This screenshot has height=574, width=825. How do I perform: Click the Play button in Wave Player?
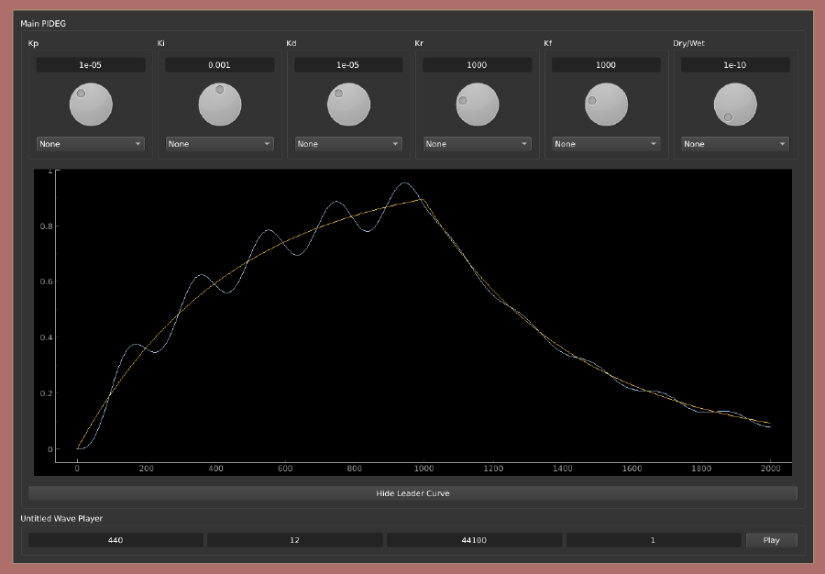pos(771,540)
